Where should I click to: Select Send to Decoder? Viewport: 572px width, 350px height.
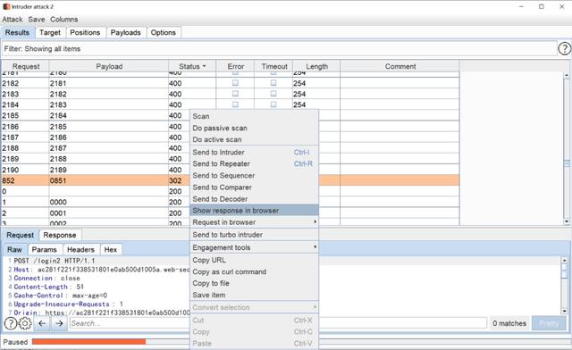[x=254, y=199]
